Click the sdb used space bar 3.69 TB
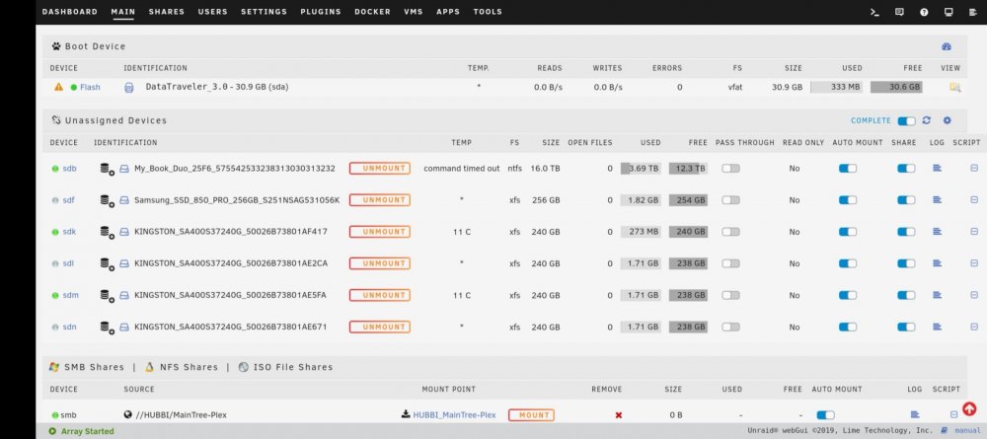Viewport: 987px width, 439px height. (641, 169)
